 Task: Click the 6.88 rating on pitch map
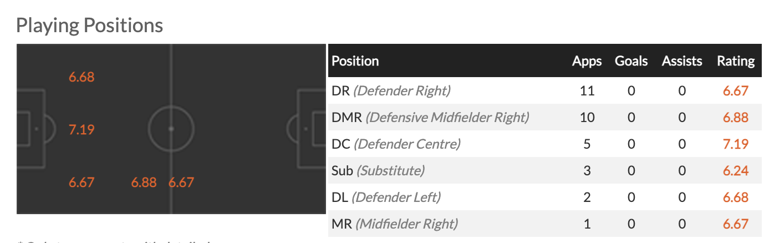pos(144,182)
